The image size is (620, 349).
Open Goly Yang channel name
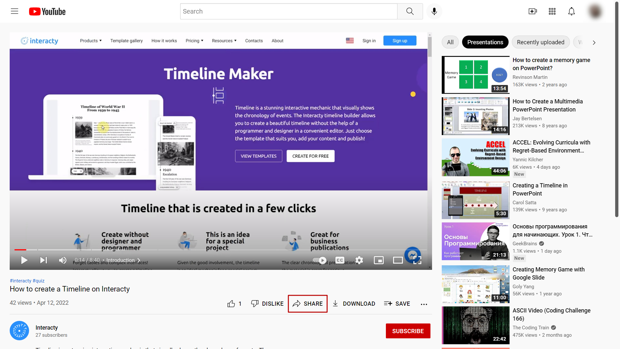pyautogui.click(x=523, y=286)
